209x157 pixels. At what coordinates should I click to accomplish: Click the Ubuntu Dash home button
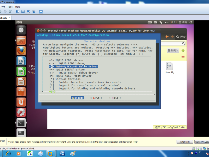coord(21,30)
